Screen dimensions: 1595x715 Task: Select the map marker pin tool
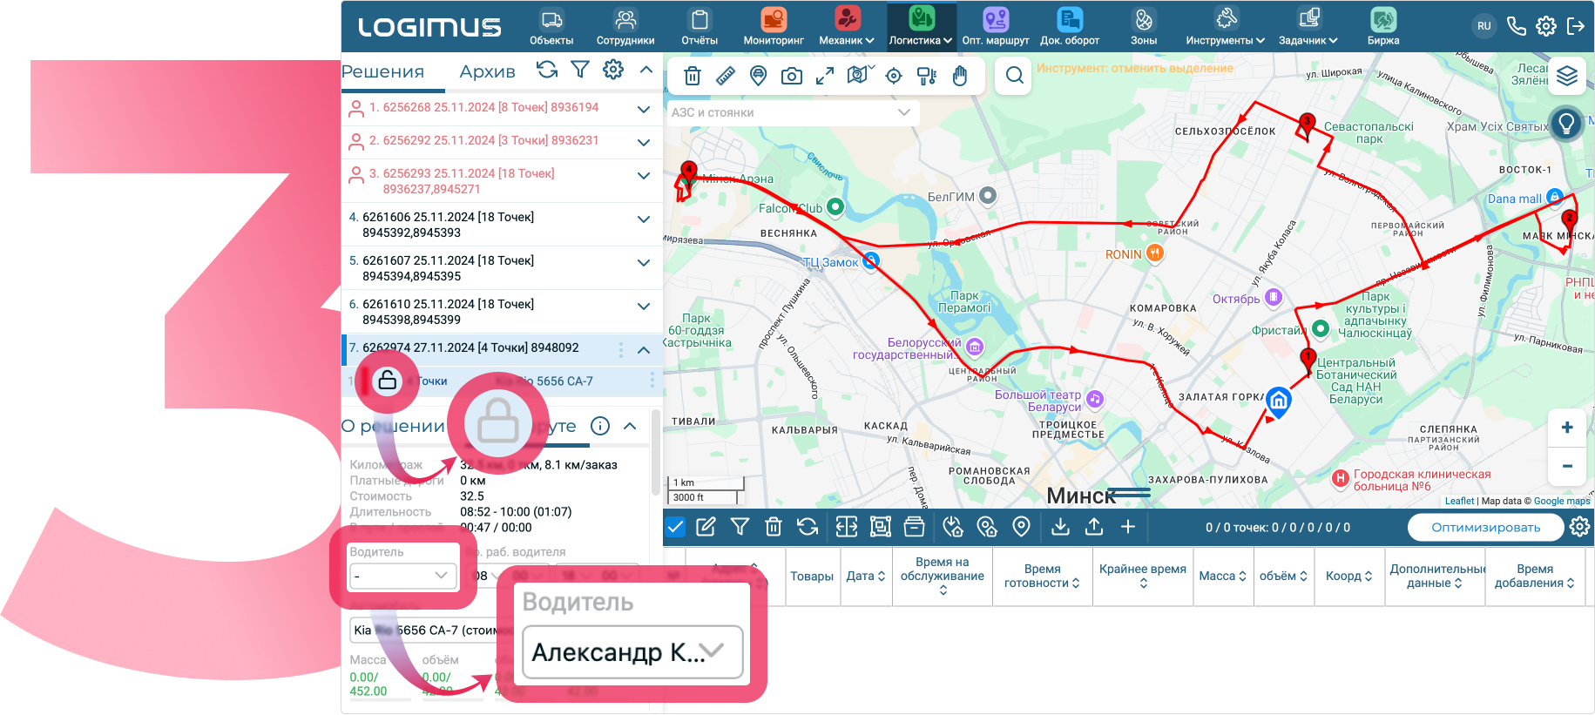(x=759, y=76)
